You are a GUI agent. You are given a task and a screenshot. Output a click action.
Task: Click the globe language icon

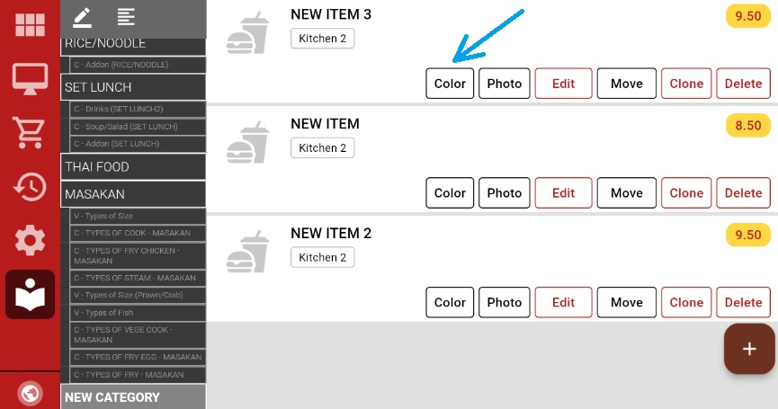coord(30,394)
